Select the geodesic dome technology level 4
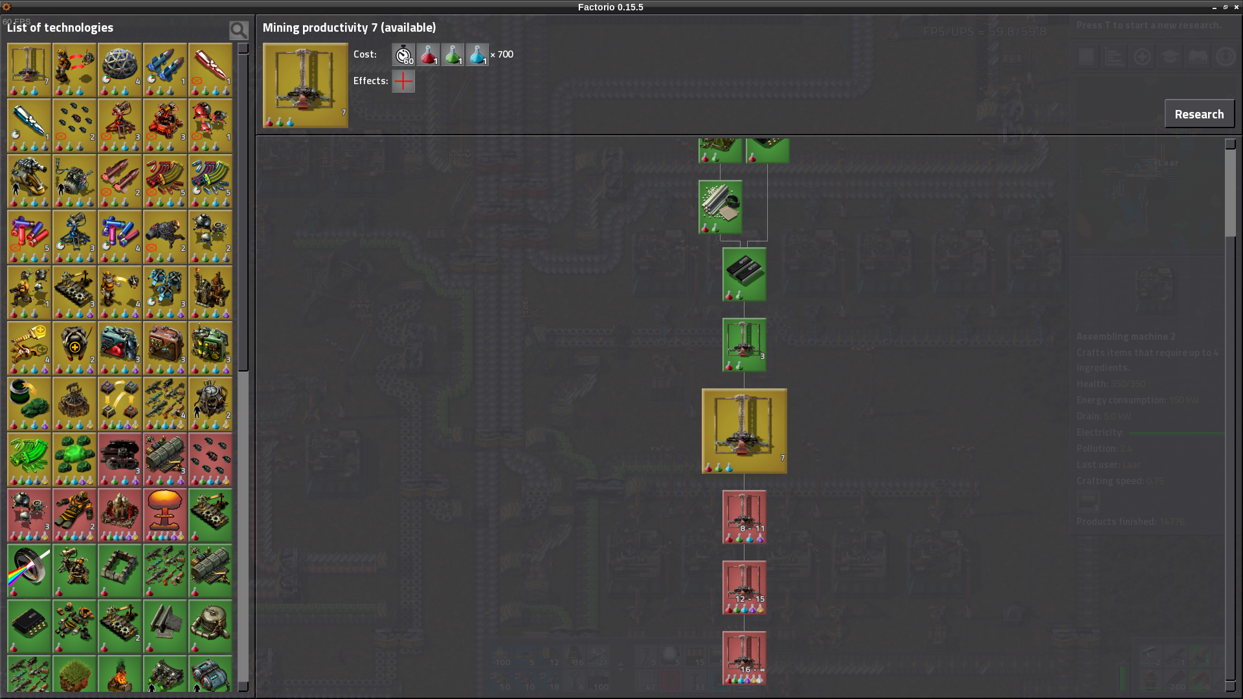The width and height of the screenshot is (1243, 699). pyautogui.click(x=120, y=70)
